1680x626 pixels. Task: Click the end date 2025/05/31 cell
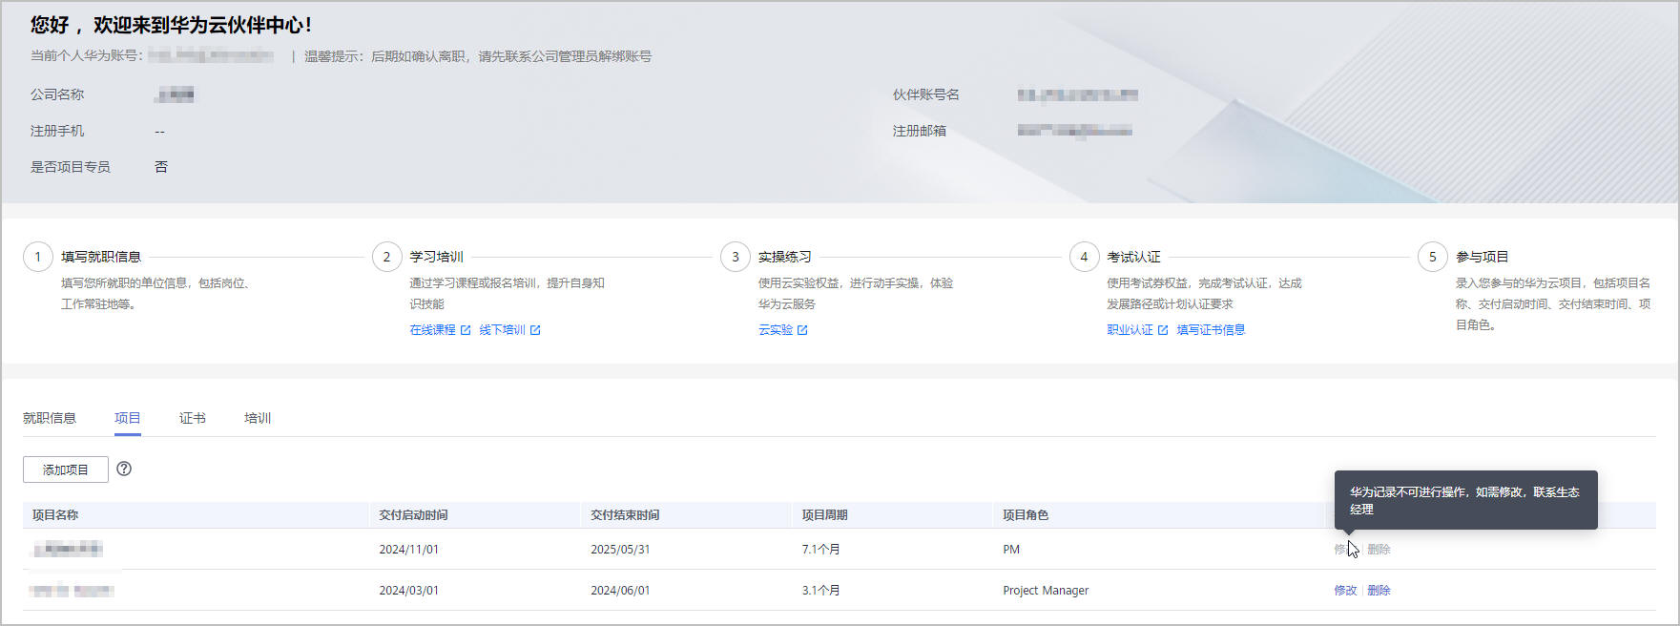pos(620,550)
